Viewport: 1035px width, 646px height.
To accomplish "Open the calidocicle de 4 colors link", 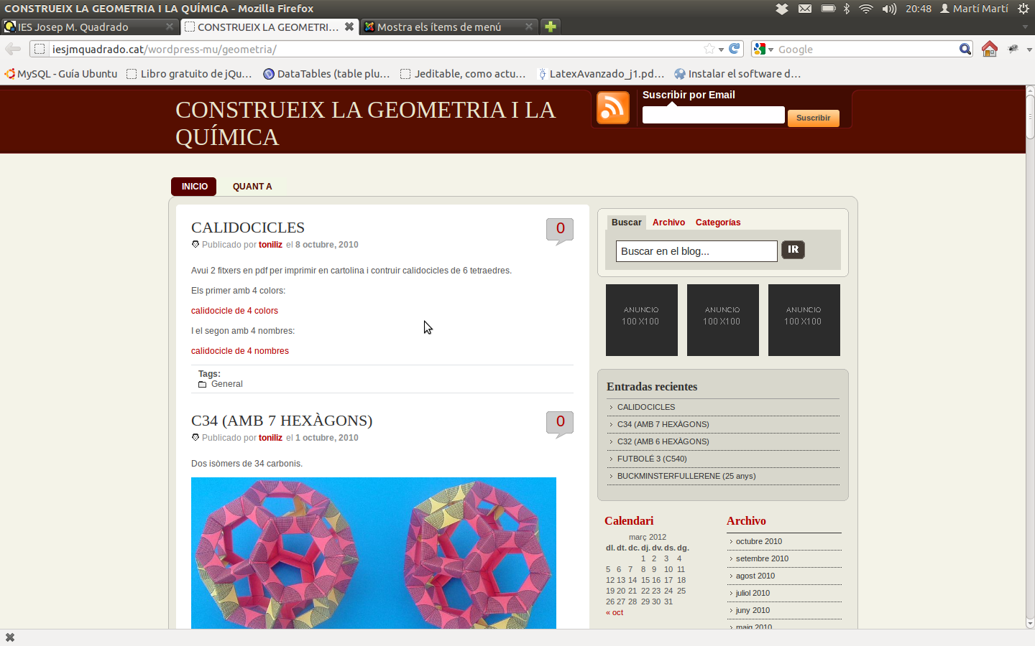I will tap(234, 311).
